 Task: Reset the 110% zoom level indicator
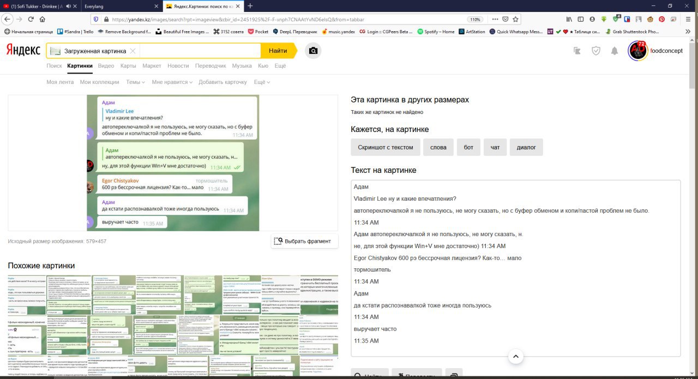[475, 19]
